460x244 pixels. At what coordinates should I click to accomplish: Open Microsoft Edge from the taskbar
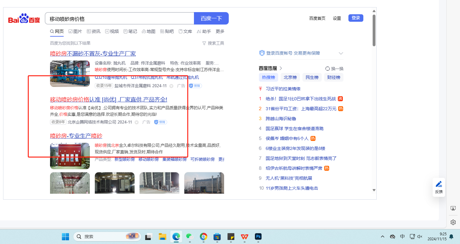tap(176, 237)
